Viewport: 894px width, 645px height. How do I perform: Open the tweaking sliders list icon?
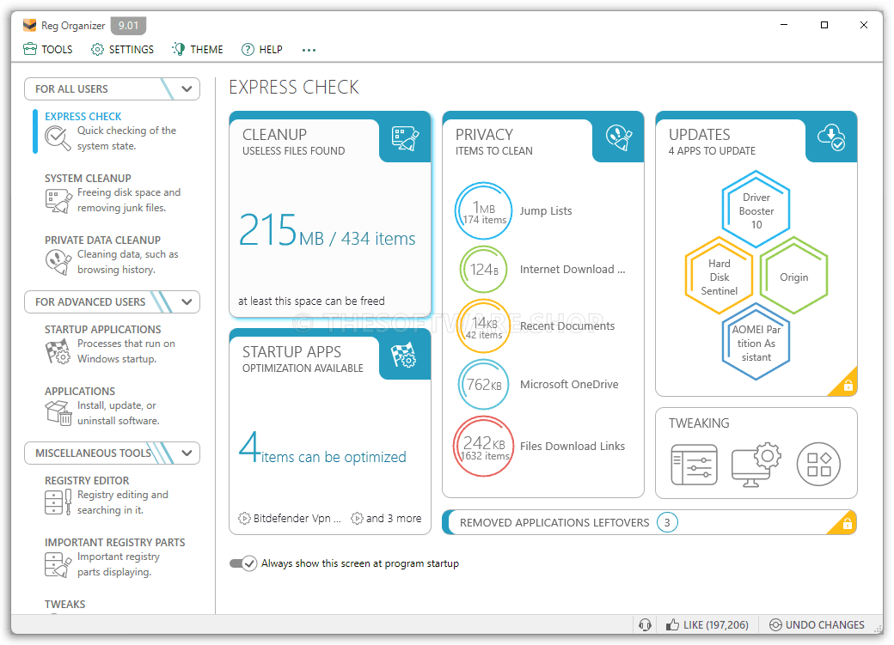694,465
